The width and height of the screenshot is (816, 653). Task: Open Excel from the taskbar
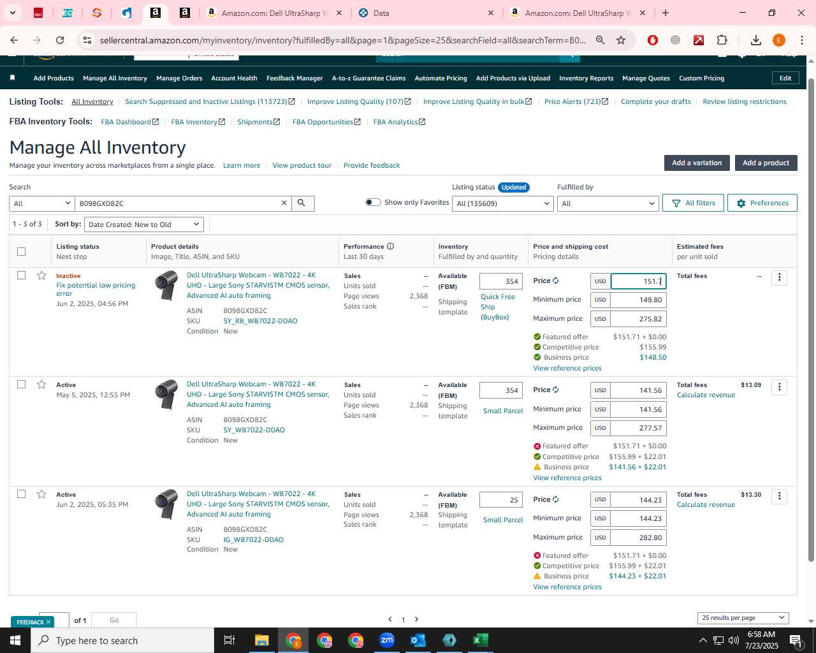point(480,640)
